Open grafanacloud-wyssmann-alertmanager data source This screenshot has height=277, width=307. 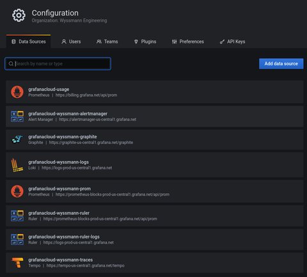click(x=155, y=116)
